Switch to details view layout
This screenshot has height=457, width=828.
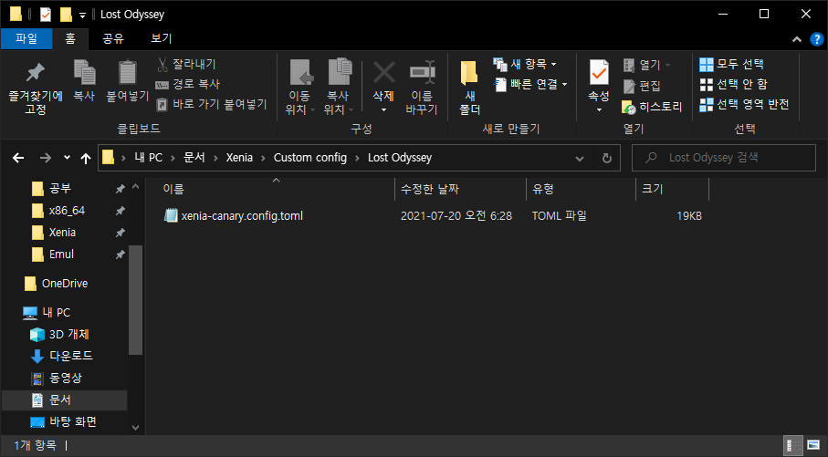pyautogui.click(x=793, y=445)
